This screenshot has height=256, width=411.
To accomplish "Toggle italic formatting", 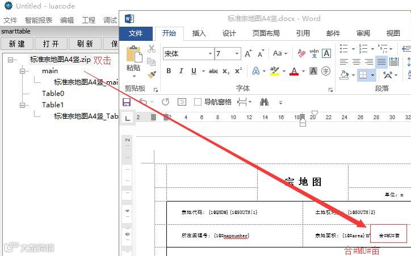I will [181, 71].
